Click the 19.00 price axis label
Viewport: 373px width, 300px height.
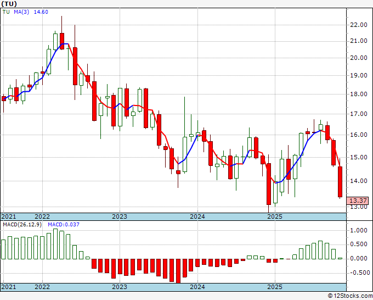pyautogui.click(x=359, y=75)
